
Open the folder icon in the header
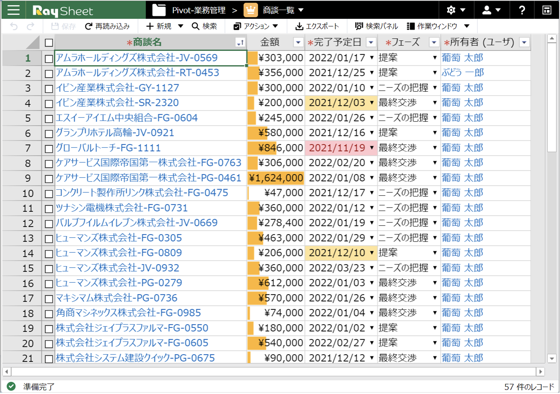point(159,10)
